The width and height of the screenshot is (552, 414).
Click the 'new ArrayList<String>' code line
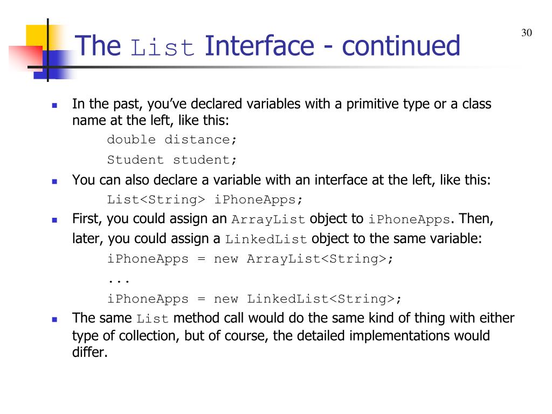click(x=250, y=259)
